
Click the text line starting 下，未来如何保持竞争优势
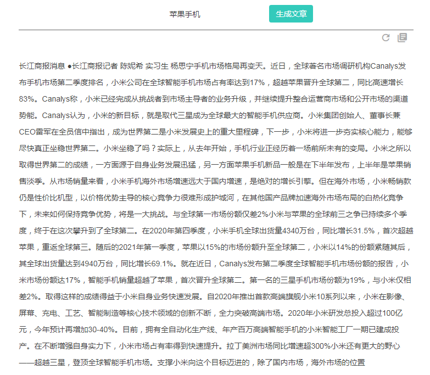213,214
